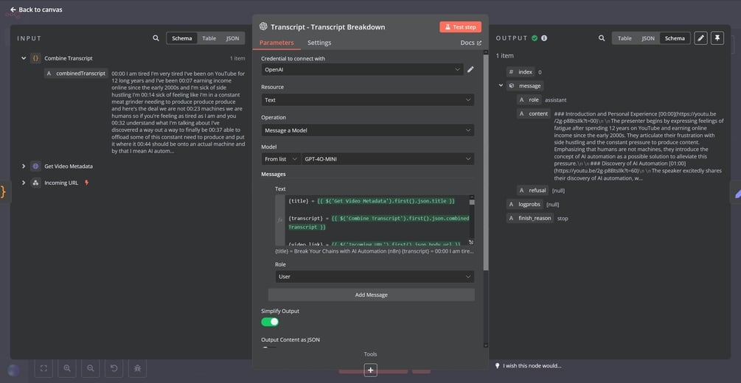The width and height of the screenshot is (741, 383).
Task: Click the OpenAI logo in node header
Action: (x=263, y=27)
